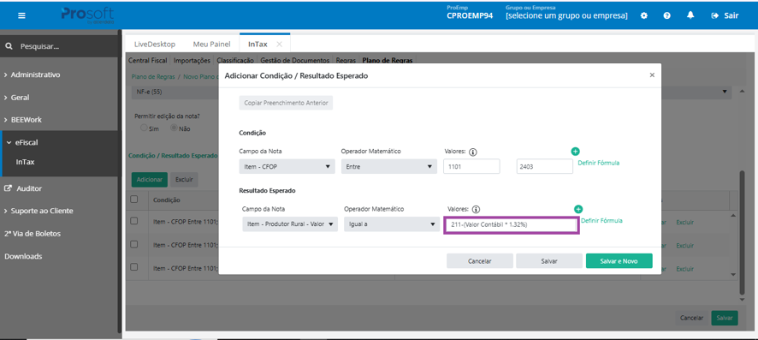
Task: Open the Auditor external link in the sidebar
Action: click(x=24, y=188)
